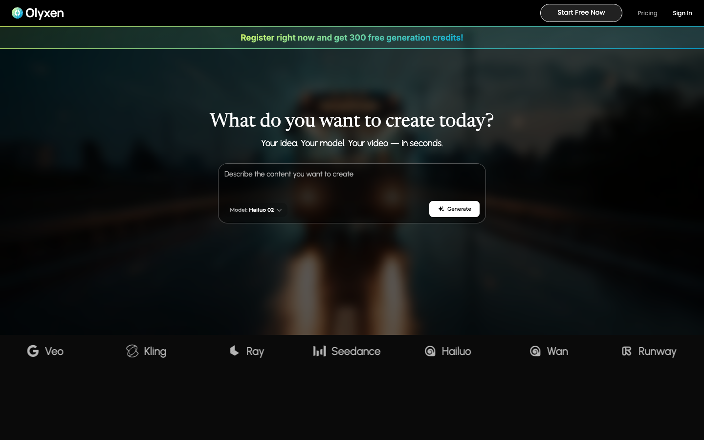Click the Wan model label

(x=558, y=352)
